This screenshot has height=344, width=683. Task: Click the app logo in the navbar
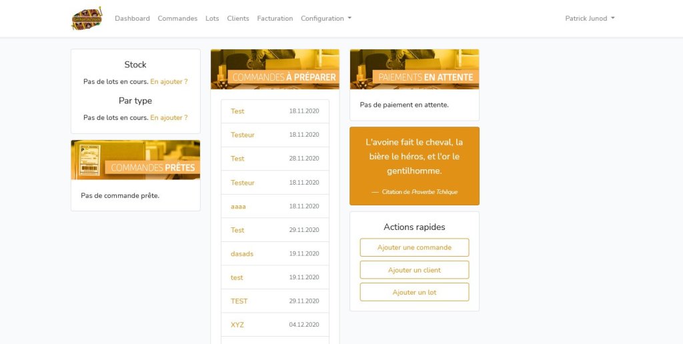tap(87, 19)
